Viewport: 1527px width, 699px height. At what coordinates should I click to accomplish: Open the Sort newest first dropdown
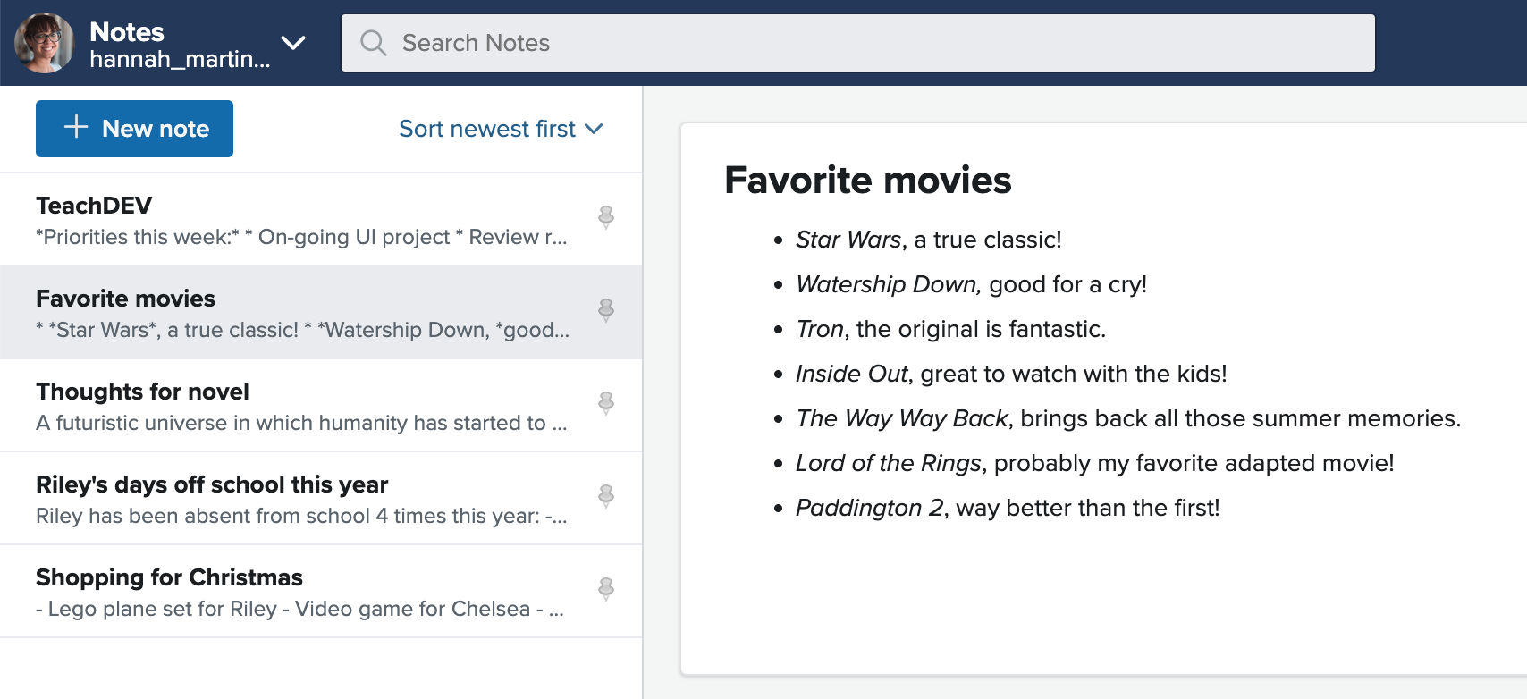pyautogui.click(x=501, y=129)
